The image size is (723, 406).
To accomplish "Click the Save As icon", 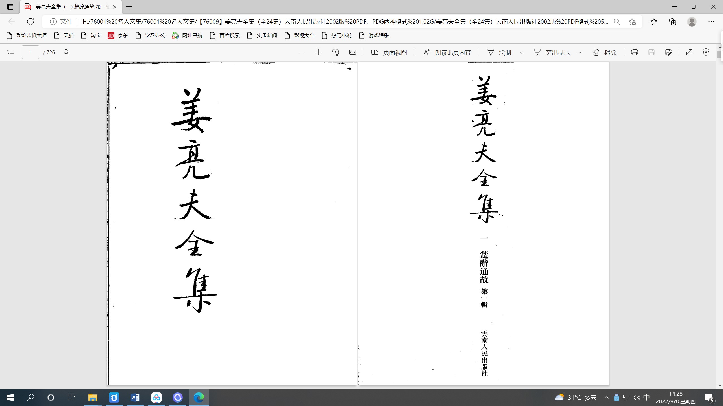I will [x=668, y=52].
